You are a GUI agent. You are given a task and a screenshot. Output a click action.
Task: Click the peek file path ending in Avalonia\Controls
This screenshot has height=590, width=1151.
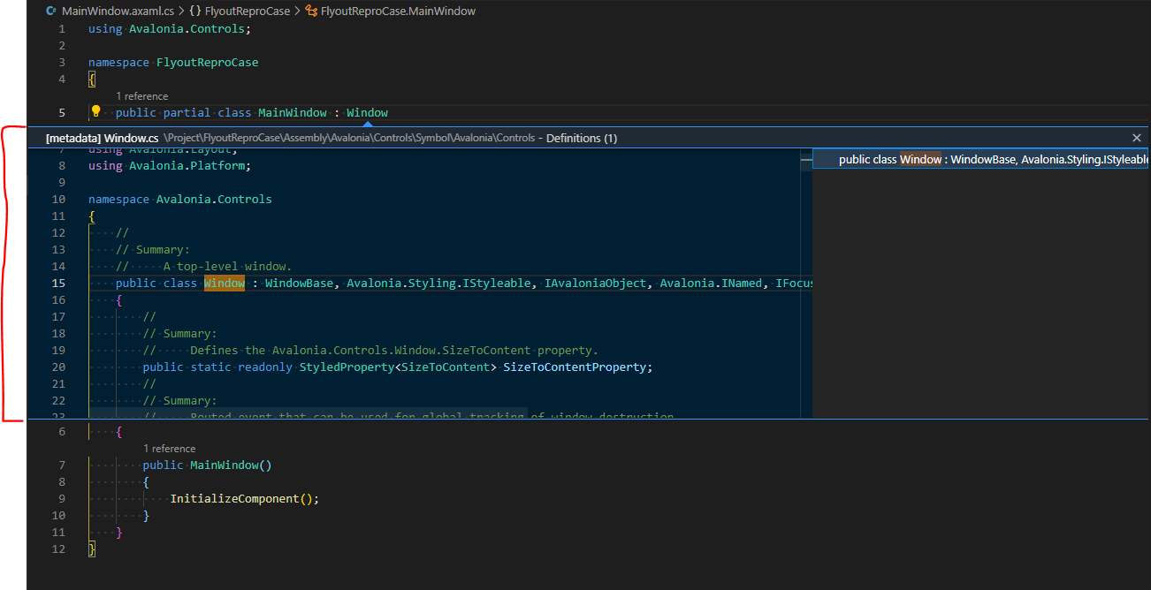click(x=349, y=138)
